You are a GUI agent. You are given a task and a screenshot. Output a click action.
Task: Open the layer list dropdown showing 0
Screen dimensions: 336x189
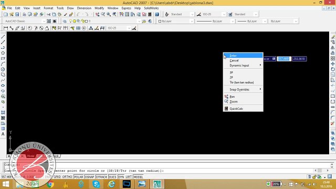tap(139, 21)
